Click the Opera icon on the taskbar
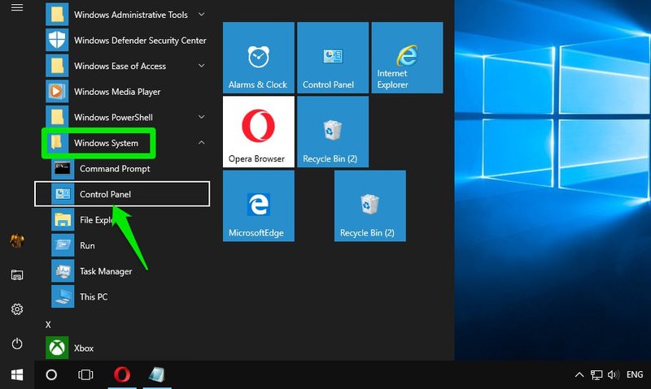The width and height of the screenshot is (651, 389). click(x=121, y=374)
